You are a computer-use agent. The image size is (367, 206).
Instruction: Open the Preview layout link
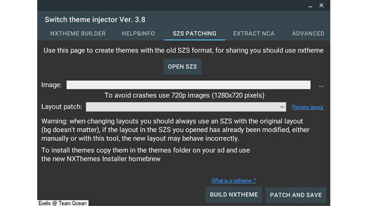(x=308, y=107)
